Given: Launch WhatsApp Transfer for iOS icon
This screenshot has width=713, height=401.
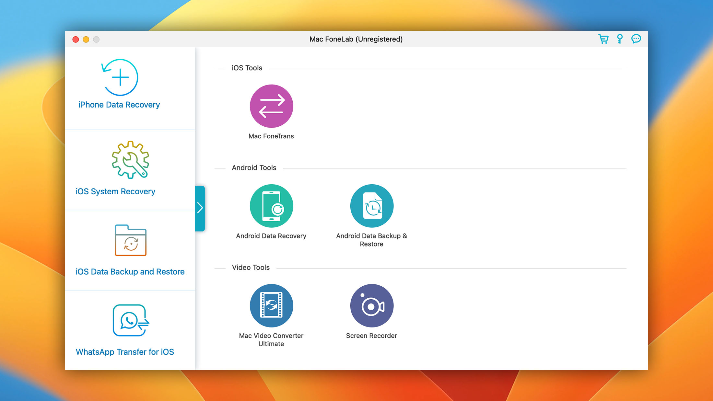Looking at the screenshot, I should coord(131,320).
